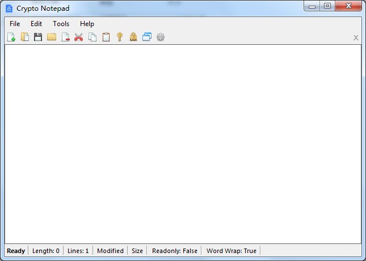Click the blue overlapping windows icon
366x261 pixels.
[147, 37]
